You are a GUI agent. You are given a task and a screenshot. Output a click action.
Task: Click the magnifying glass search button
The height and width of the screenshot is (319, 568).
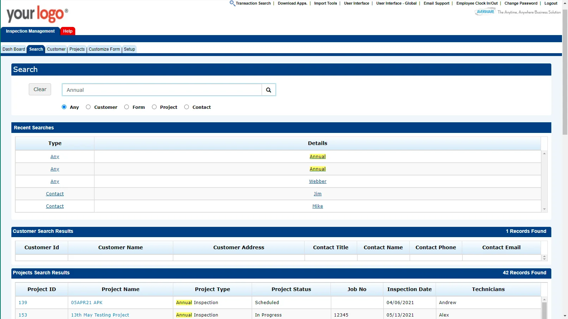point(269,90)
